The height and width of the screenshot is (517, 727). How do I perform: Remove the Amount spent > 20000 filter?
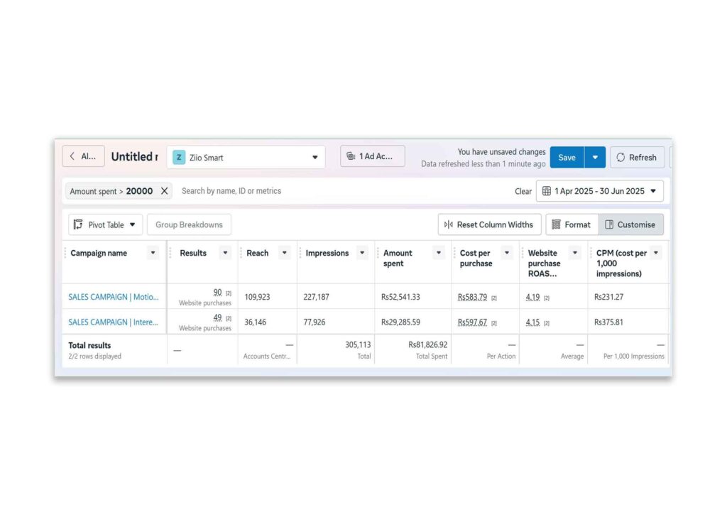[164, 191]
